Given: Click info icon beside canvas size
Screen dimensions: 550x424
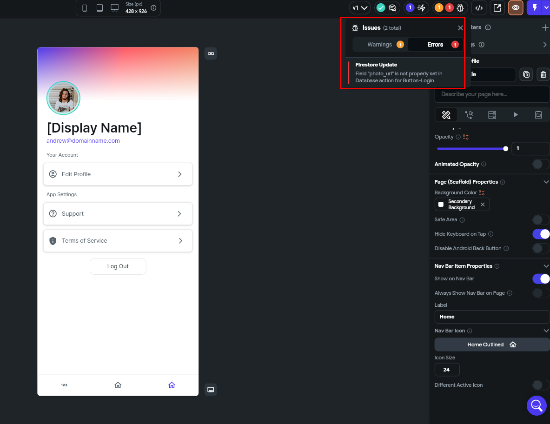Looking at the screenshot, I should click(x=153, y=8).
